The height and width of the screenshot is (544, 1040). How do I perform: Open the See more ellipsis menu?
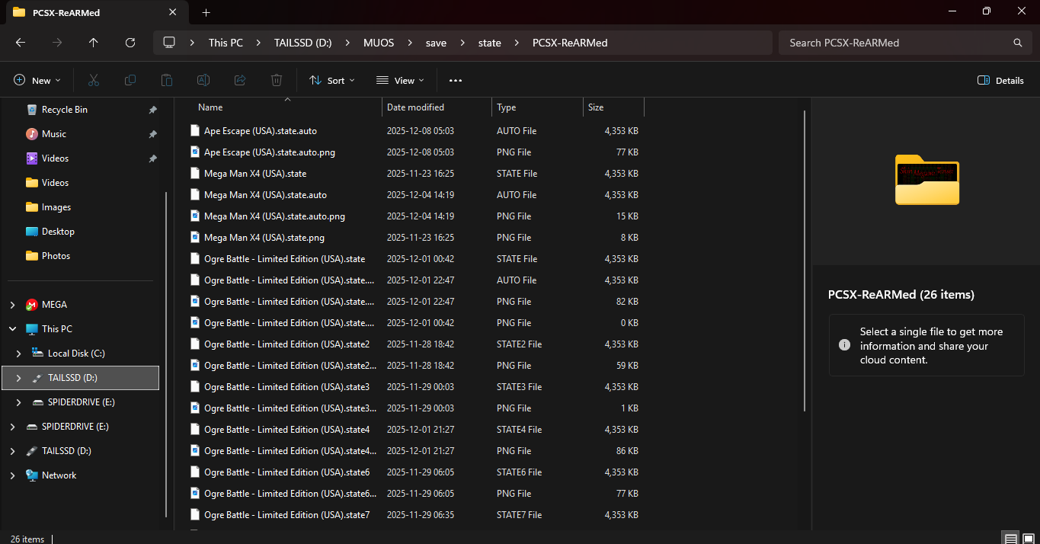point(456,80)
